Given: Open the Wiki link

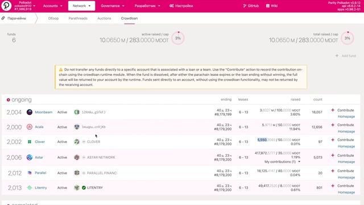Looking at the screenshot, I should pos(272,6).
